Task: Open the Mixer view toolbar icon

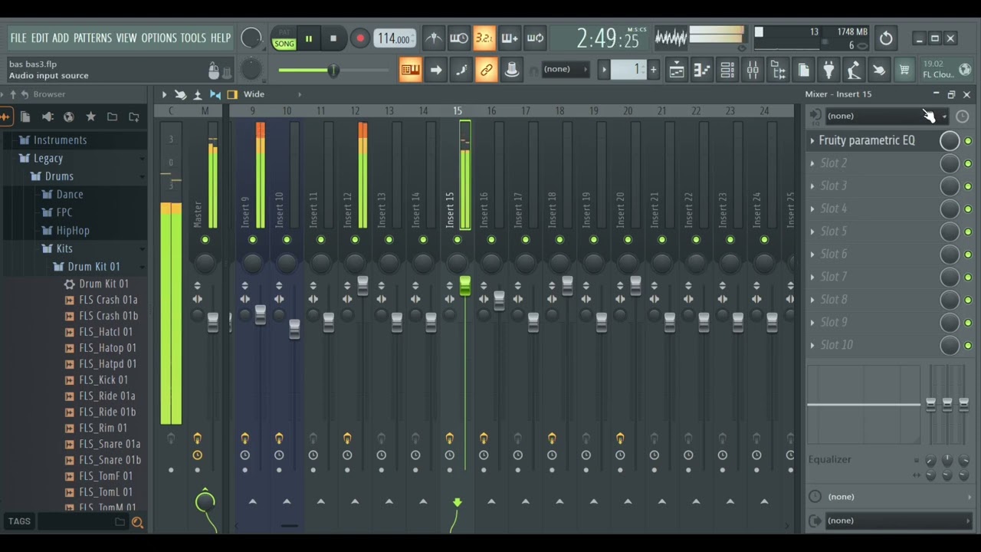Action: (x=753, y=71)
